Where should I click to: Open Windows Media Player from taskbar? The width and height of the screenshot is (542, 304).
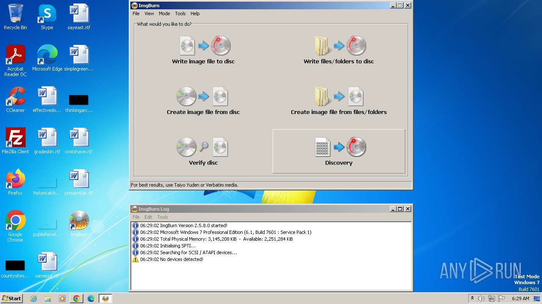(x=62, y=299)
